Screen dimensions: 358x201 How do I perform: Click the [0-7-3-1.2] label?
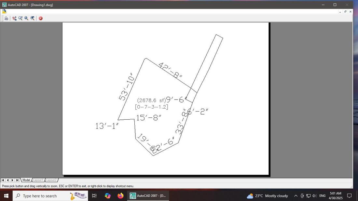point(152,107)
